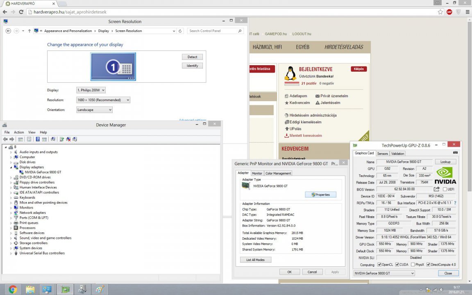The image size is (472, 295).
Task: Click the File Explorer icon on the taskbar
Action: coord(30,290)
